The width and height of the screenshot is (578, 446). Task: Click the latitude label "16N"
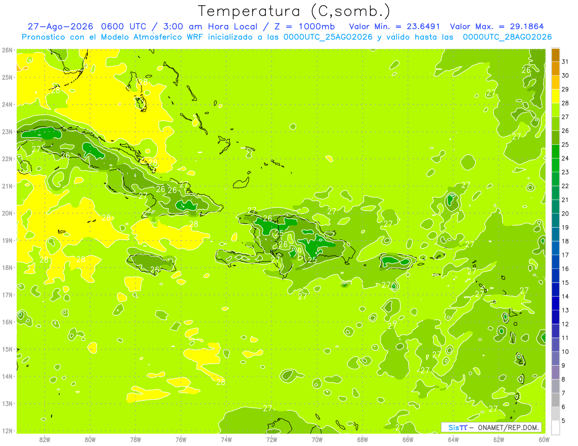(x=7, y=322)
